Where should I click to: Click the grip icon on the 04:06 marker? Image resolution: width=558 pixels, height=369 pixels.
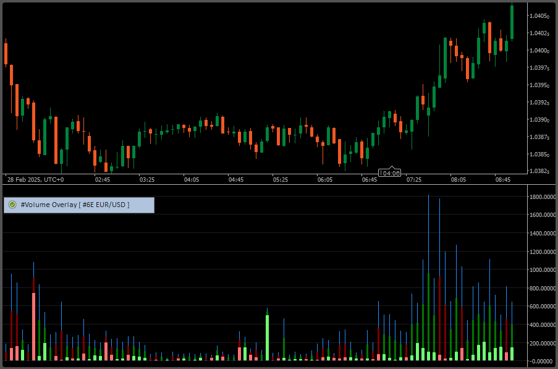click(381, 173)
